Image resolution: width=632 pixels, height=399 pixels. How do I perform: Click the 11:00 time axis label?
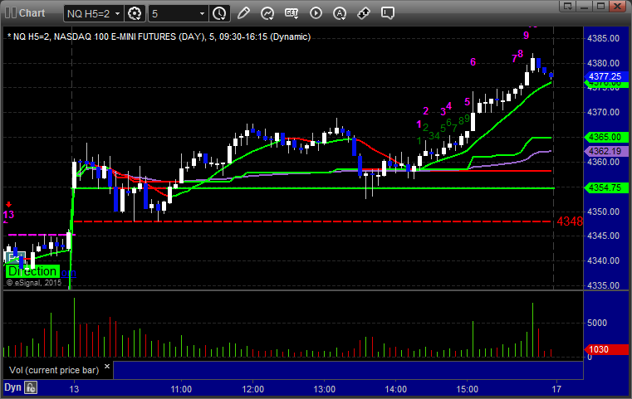click(x=181, y=389)
